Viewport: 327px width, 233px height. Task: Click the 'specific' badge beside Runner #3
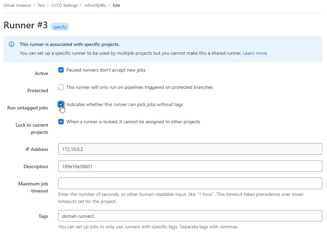[x=60, y=27]
